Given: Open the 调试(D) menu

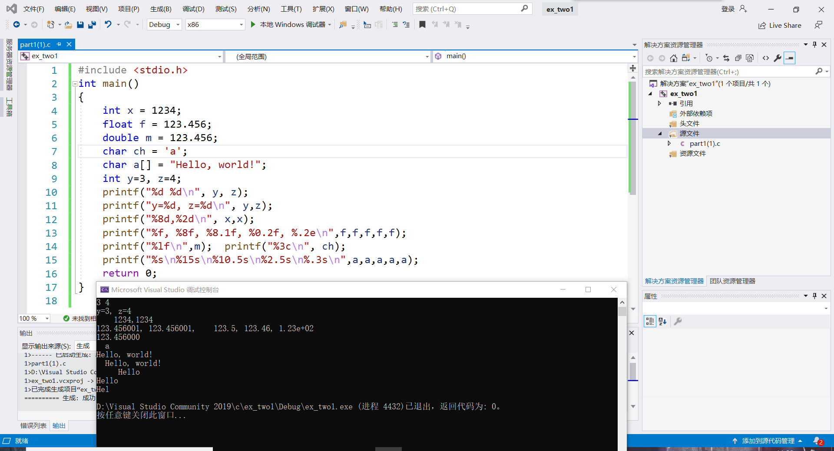Looking at the screenshot, I should 193,9.
